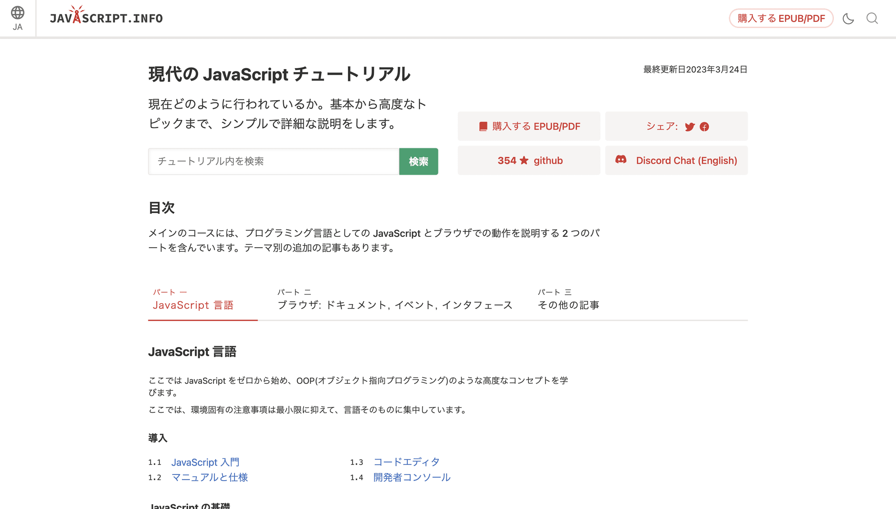Focus the チュートリアル内を検索 search field
This screenshot has width=896, height=509.
tap(274, 161)
